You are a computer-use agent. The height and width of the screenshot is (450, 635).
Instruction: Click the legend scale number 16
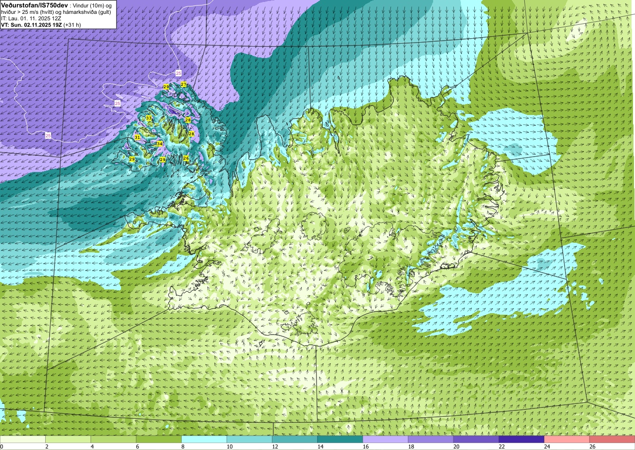pos(365,447)
